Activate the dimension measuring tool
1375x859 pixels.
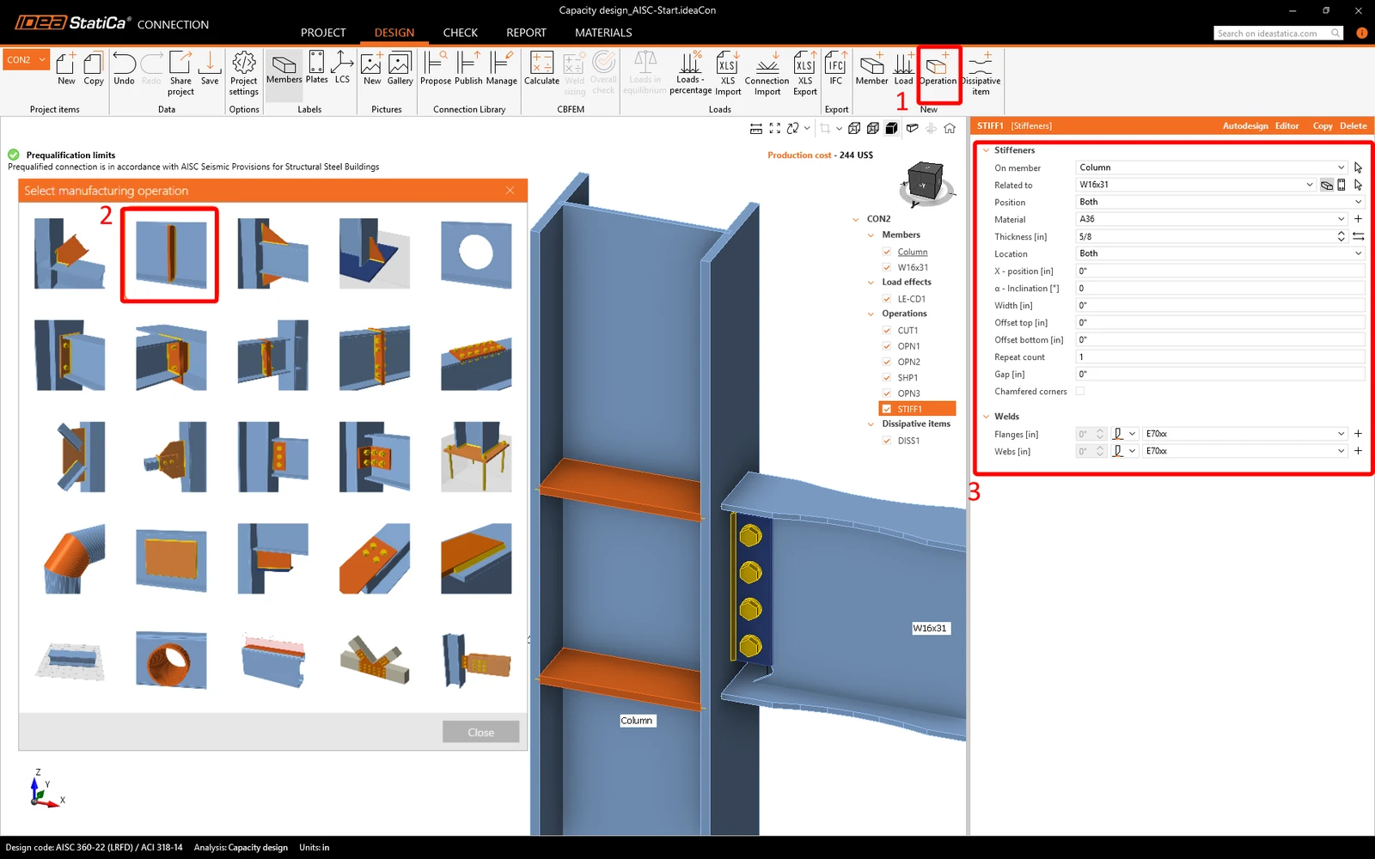(756, 128)
